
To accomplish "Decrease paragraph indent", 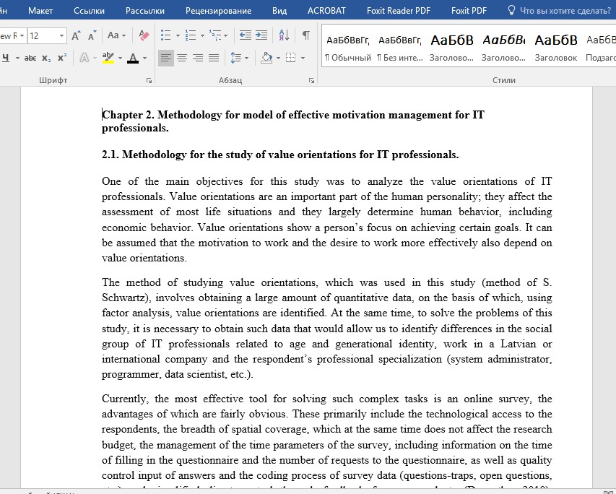I will (245, 35).
